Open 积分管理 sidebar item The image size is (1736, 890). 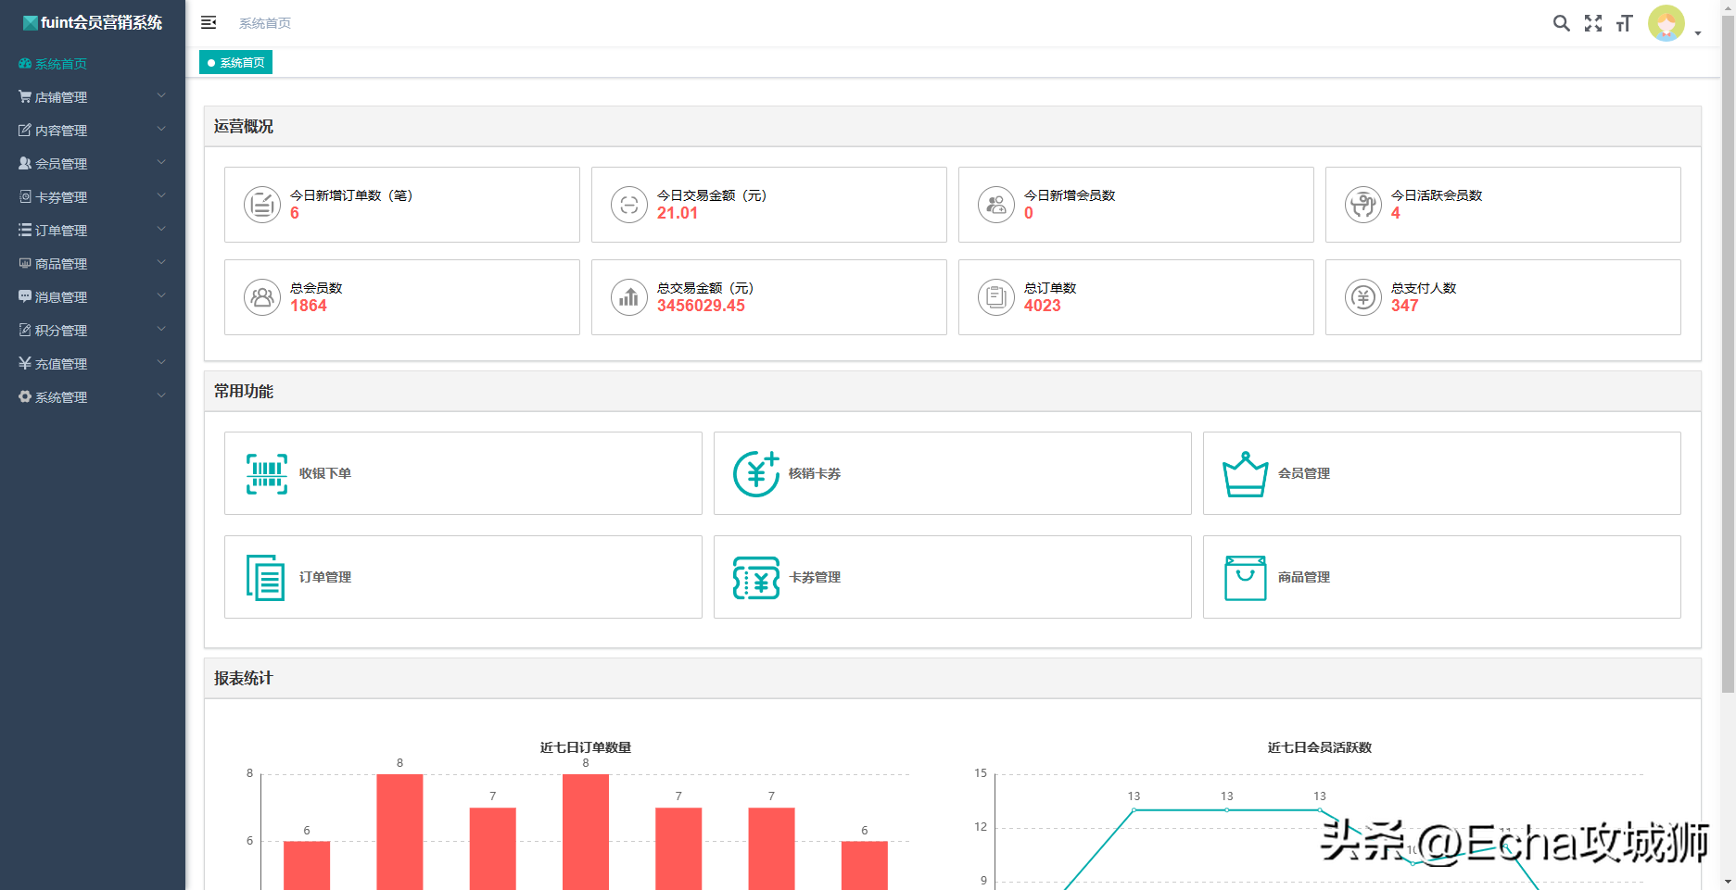93,331
